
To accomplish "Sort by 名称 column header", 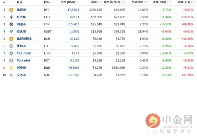I will 21,2.
